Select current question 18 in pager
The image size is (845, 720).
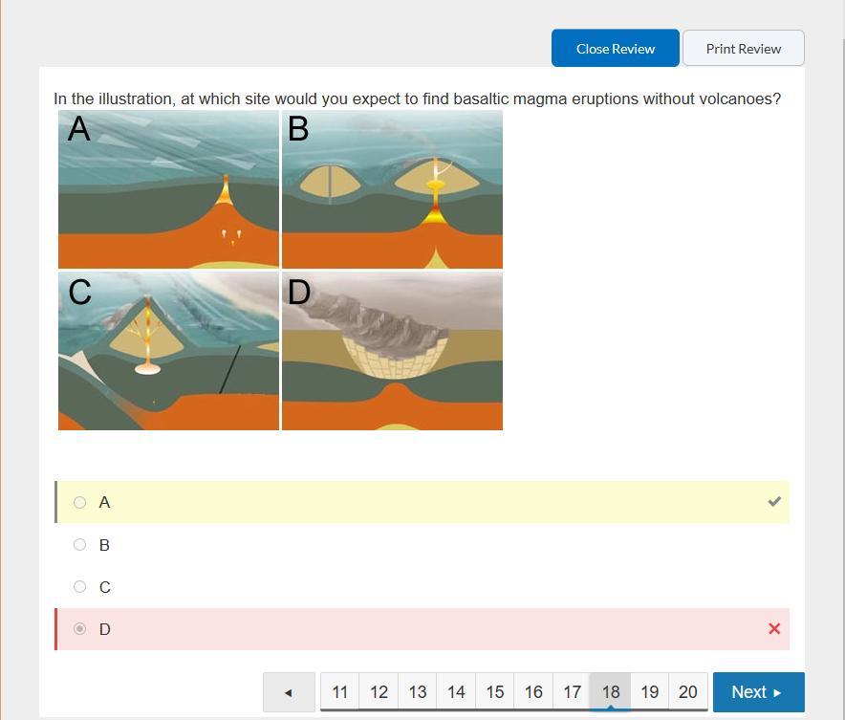[x=611, y=691]
